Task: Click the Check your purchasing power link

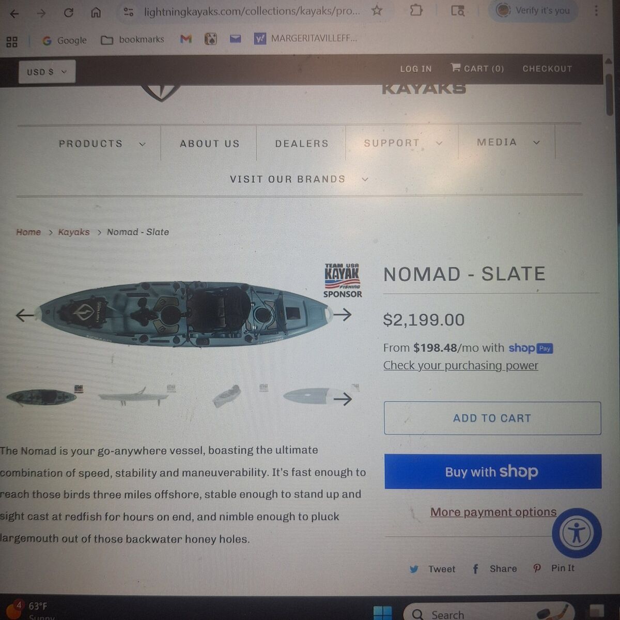Action: (460, 365)
